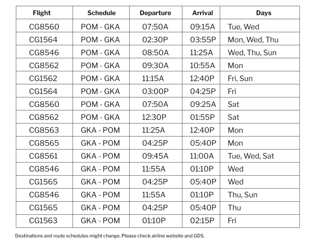
Task: Click the schedule change disclaimer text
Action: coord(110,236)
